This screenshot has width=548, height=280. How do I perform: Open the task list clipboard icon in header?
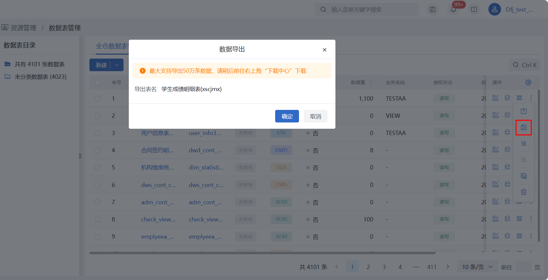pos(433,10)
